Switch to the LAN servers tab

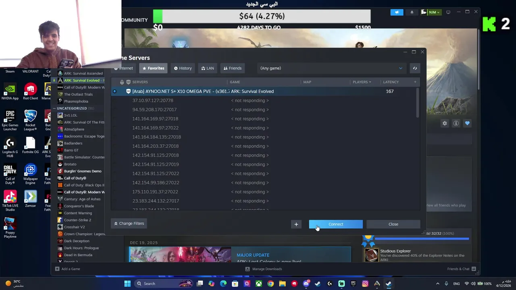coord(208,68)
